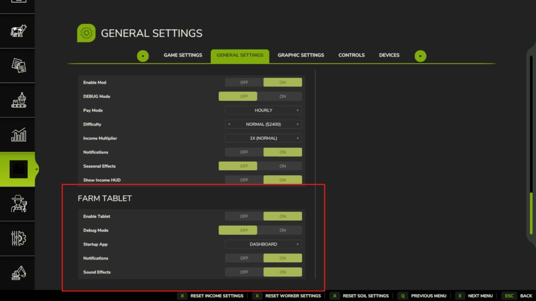Image resolution: width=536 pixels, height=301 pixels.
Task: Open the Startup App dropdown
Action: [x=263, y=244]
